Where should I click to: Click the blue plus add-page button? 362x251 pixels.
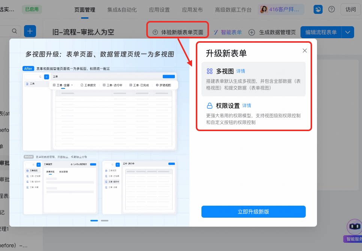pos(30,31)
